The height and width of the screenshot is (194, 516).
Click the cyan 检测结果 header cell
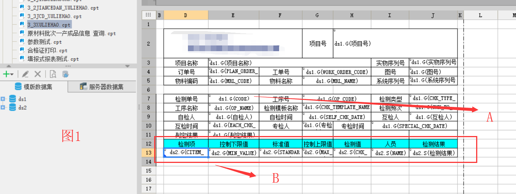coord(433,144)
